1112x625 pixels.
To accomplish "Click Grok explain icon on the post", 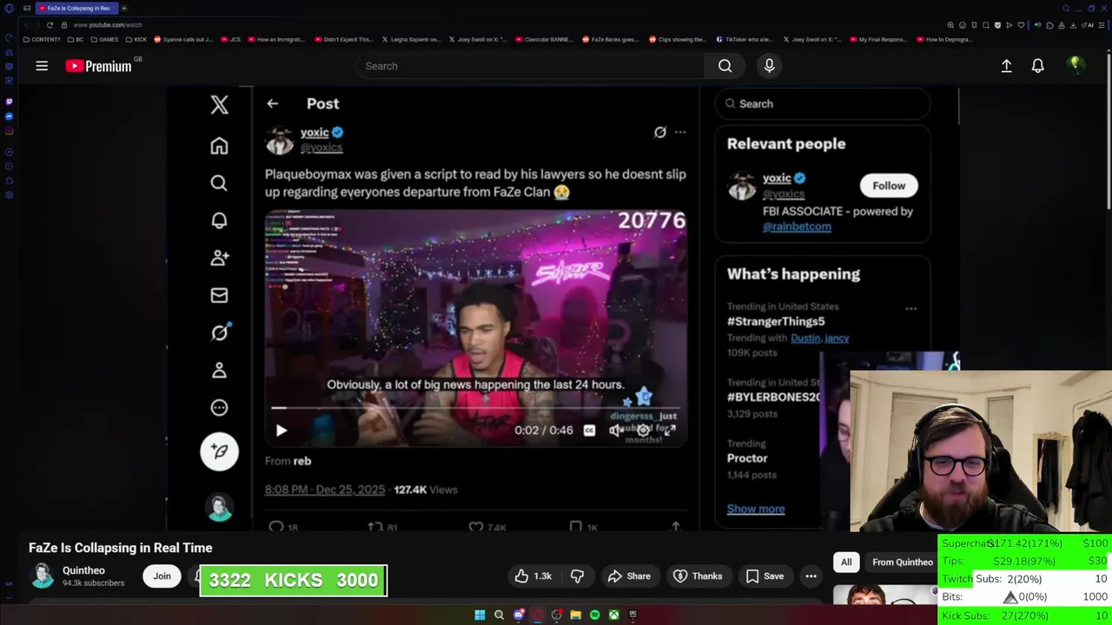I will 660,132.
